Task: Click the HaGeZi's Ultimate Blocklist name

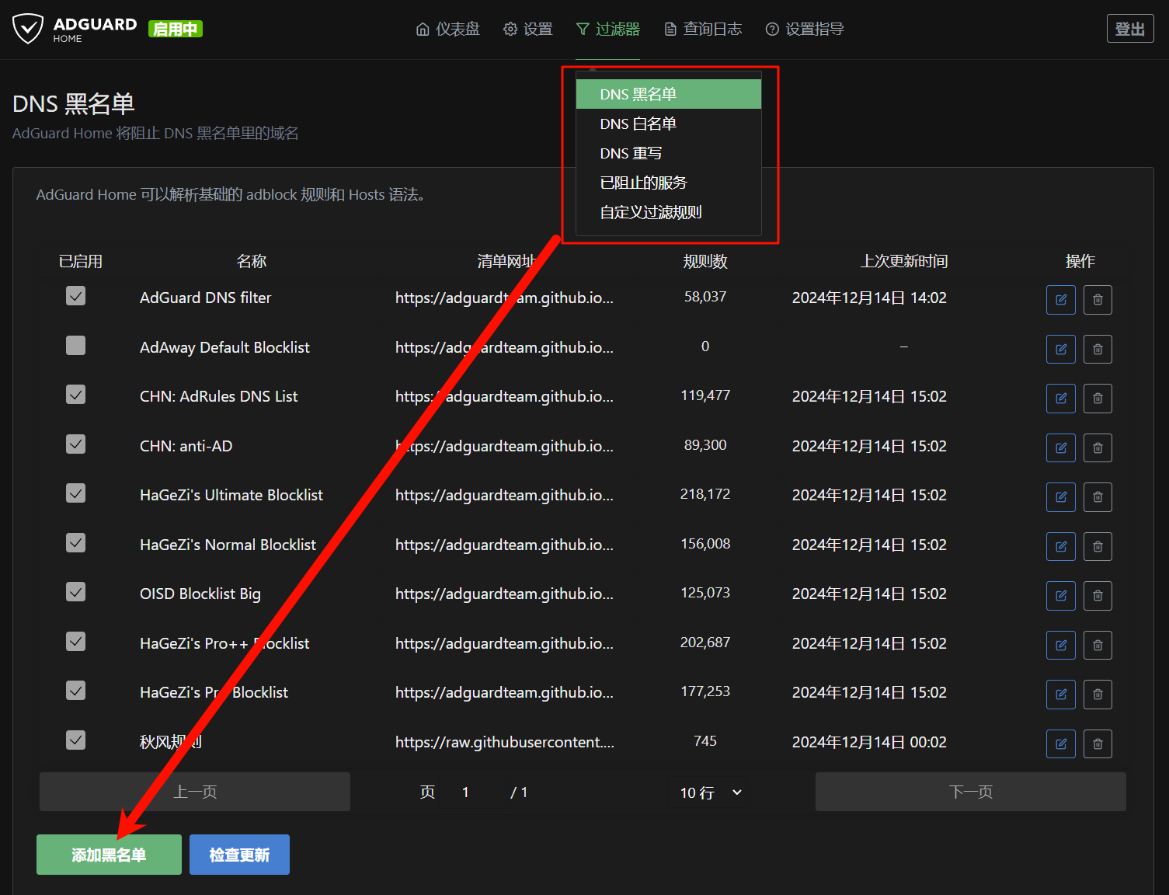Action: (231, 495)
